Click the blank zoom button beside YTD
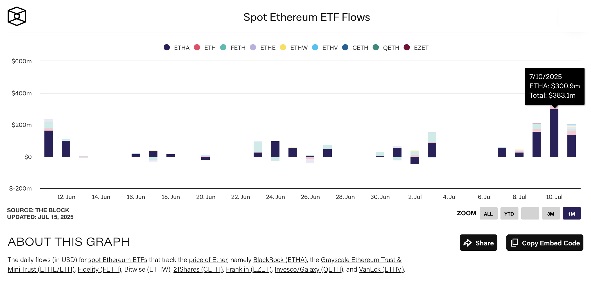Viewport: 591px width, 282px height. click(x=530, y=214)
